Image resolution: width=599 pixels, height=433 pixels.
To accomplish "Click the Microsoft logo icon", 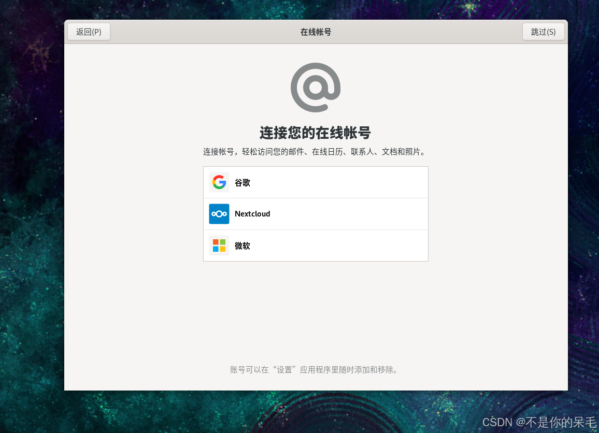I will pos(219,246).
